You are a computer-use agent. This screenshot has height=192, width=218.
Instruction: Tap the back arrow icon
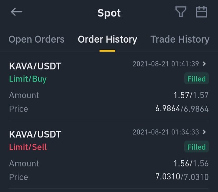[17, 12]
